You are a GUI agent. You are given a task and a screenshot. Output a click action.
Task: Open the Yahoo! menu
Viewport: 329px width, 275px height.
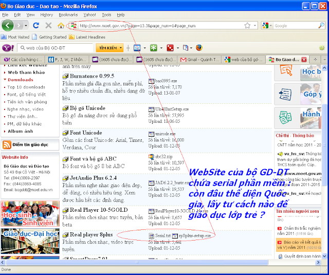pyautogui.click(x=89, y=15)
